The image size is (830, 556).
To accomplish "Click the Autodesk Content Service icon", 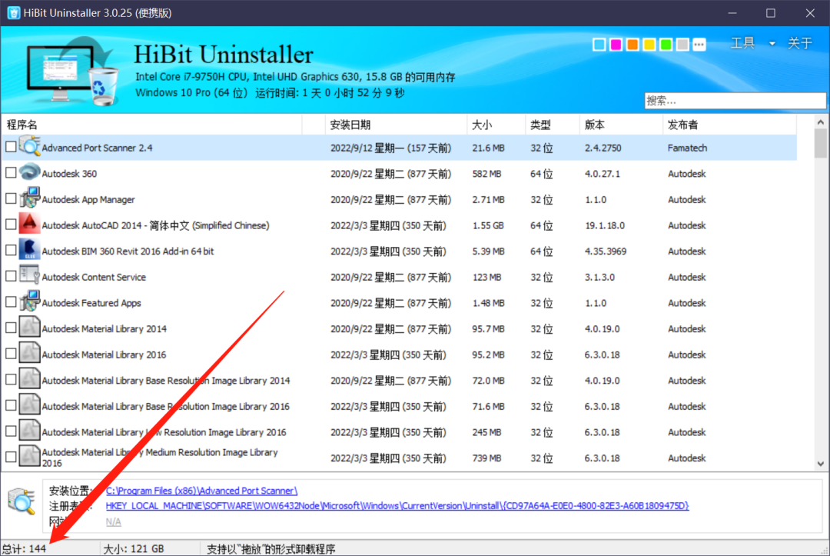I will click(x=30, y=276).
